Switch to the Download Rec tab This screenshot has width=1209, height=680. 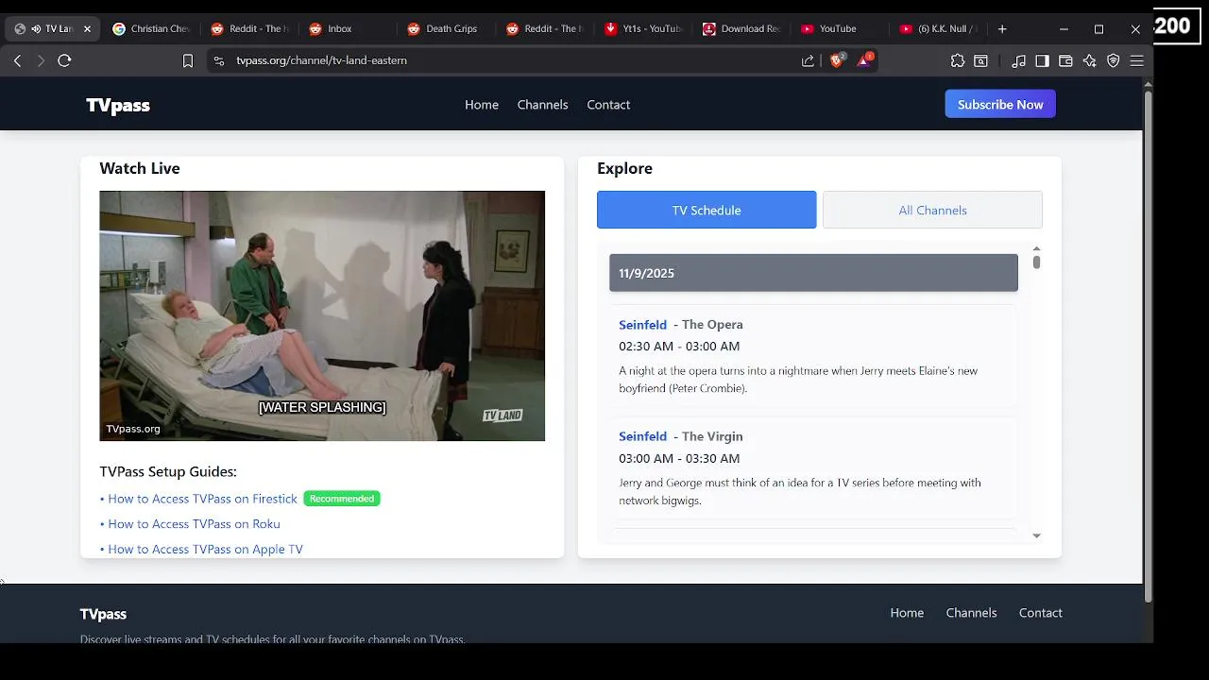[x=741, y=28]
